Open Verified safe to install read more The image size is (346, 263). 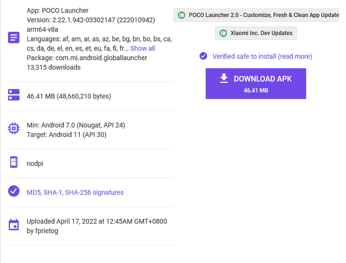pos(262,56)
